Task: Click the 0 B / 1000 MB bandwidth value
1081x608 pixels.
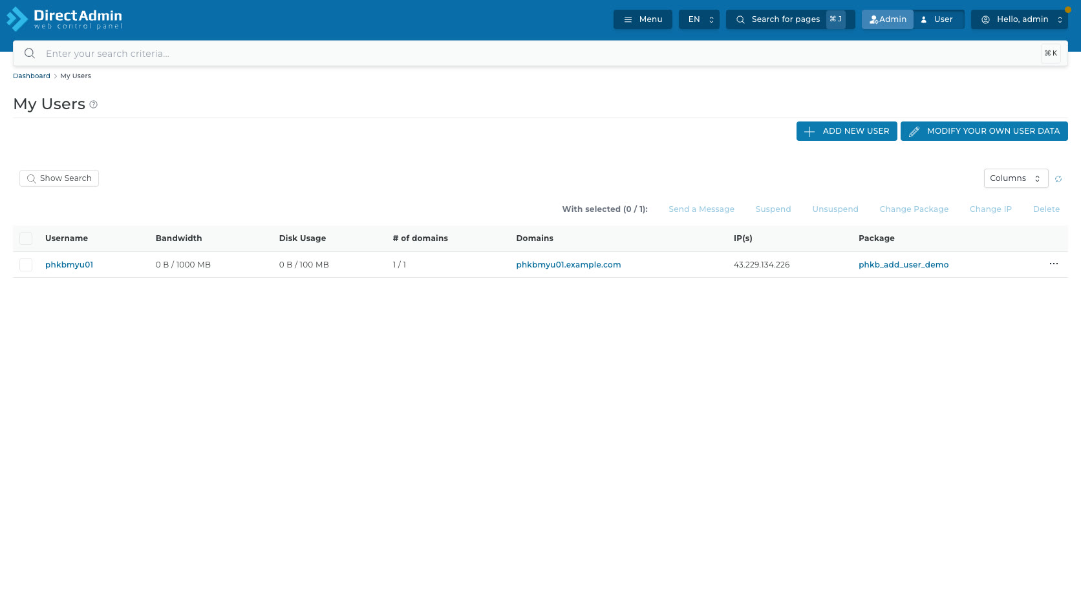Action: point(183,265)
